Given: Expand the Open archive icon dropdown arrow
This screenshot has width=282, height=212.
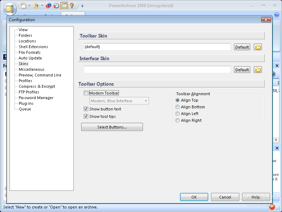Looking at the screenshot, I should (x=42, y=6).
